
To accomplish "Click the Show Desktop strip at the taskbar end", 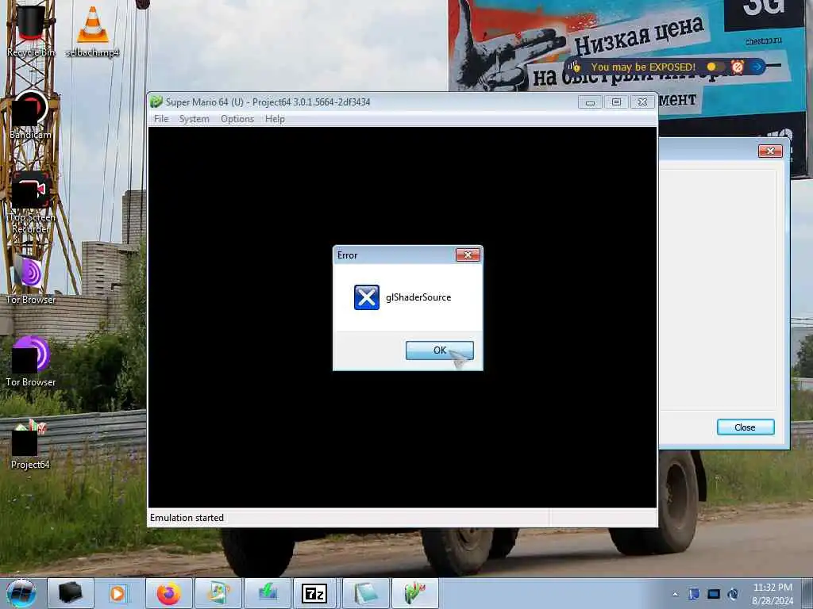I will point(807,593).
